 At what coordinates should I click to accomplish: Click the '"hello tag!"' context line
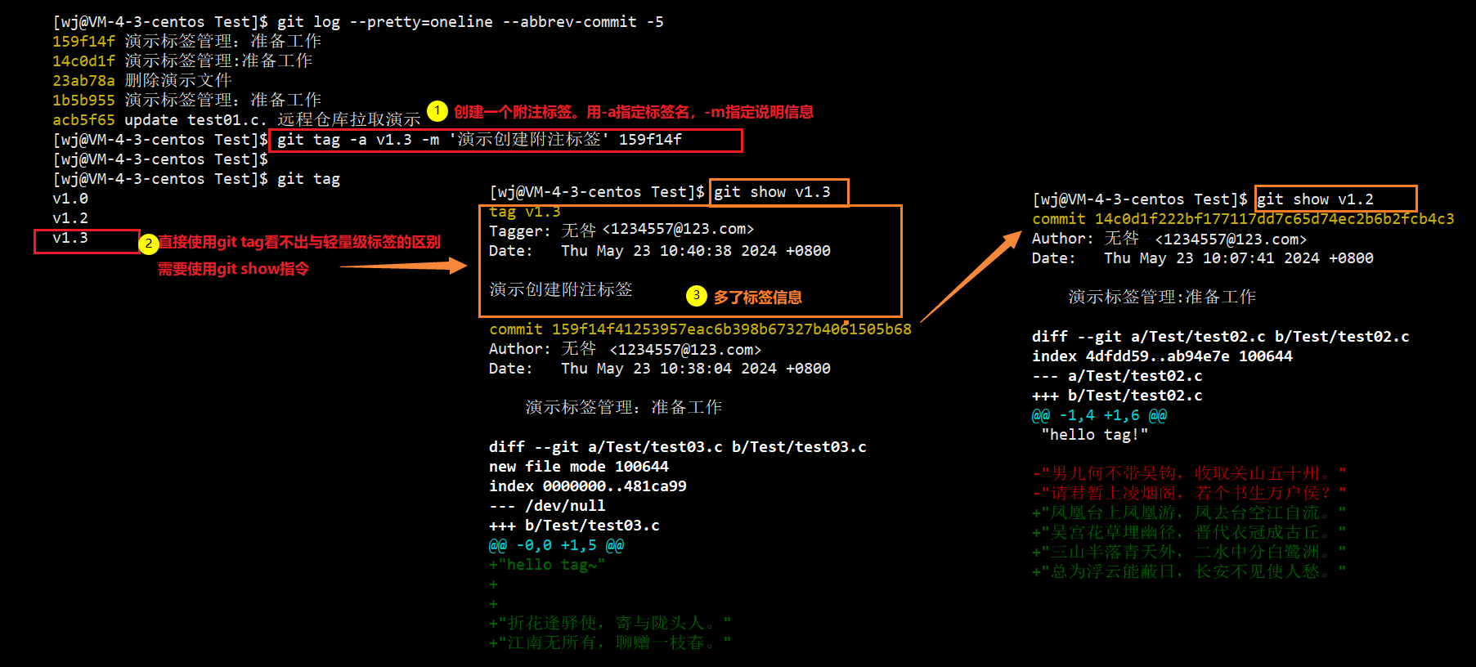[1095, 435]
